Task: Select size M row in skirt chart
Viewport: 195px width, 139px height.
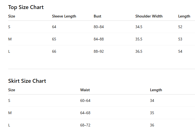Action: tap(101, 113)
